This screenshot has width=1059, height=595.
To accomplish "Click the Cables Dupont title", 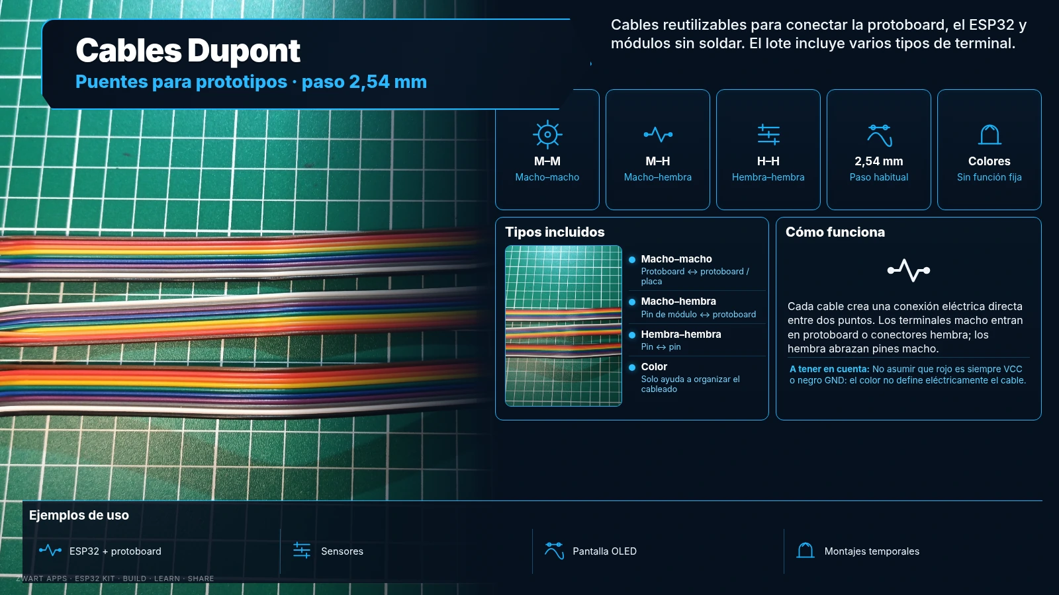I will (x=188, y=50).
